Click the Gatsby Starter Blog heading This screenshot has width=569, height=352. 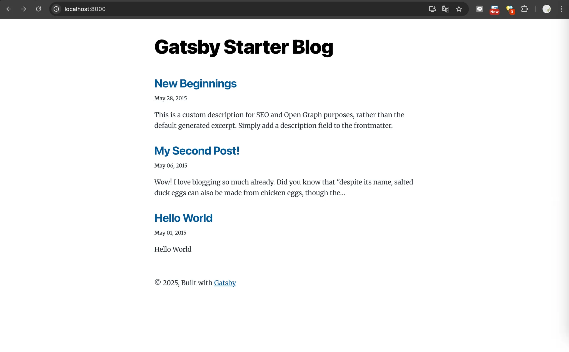coord(244,47)
